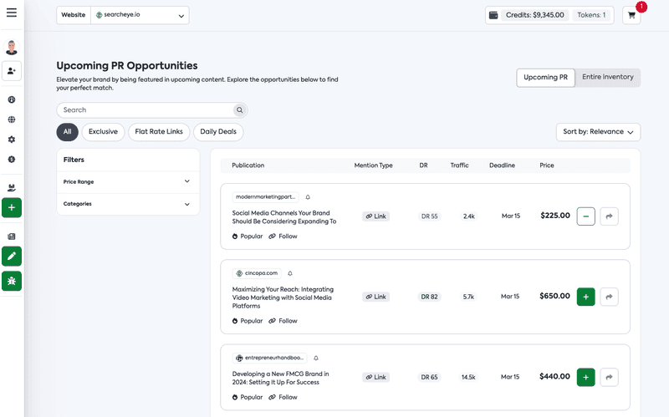
Task: Click into the Search field
Action: click(145, 110)
